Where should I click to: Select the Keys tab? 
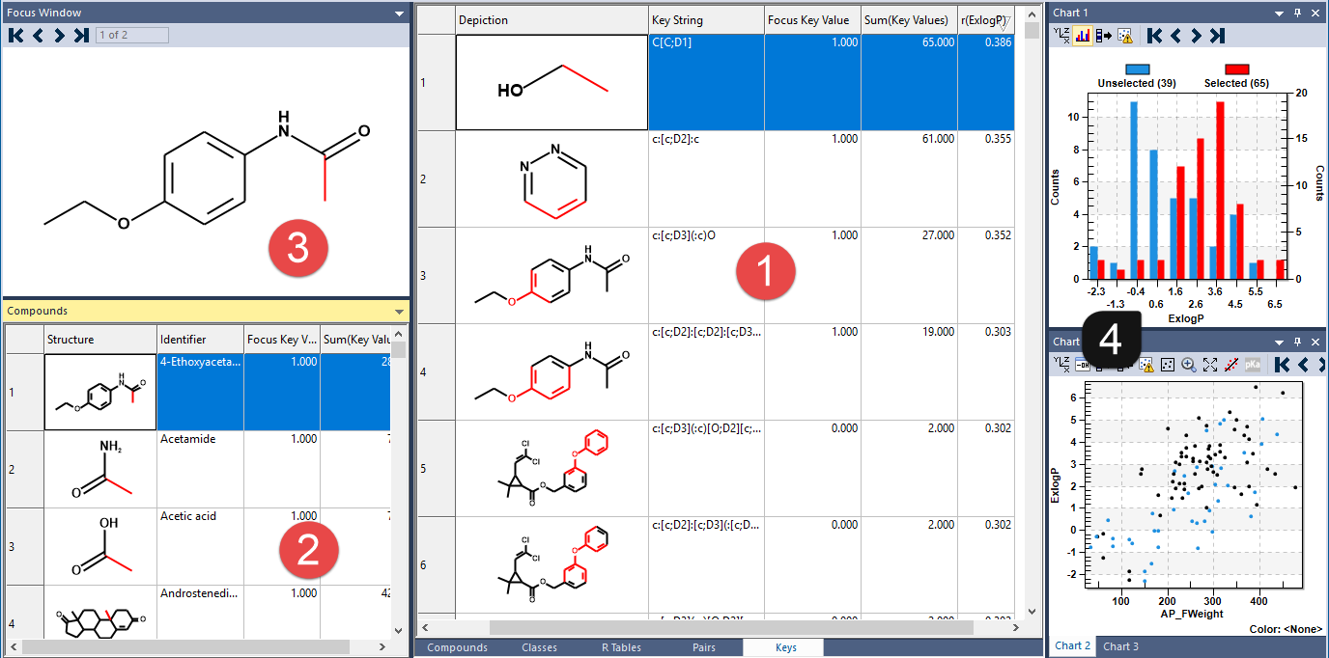pos(785,647)
